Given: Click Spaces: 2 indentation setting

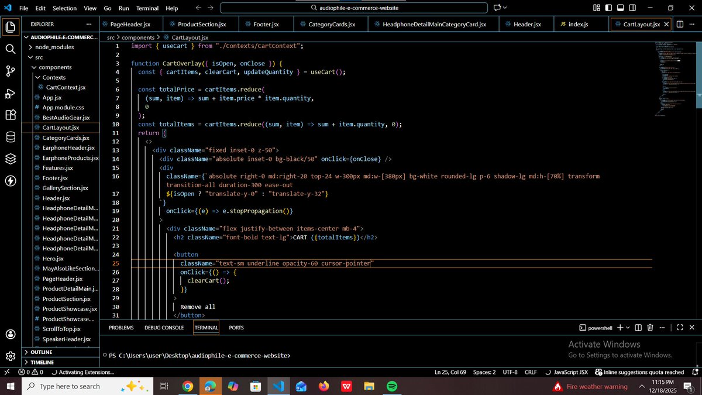Looking at the screenshot, I should click(484, 372).
